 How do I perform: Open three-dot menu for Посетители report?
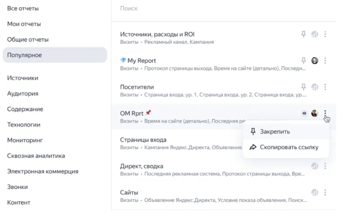325,87
